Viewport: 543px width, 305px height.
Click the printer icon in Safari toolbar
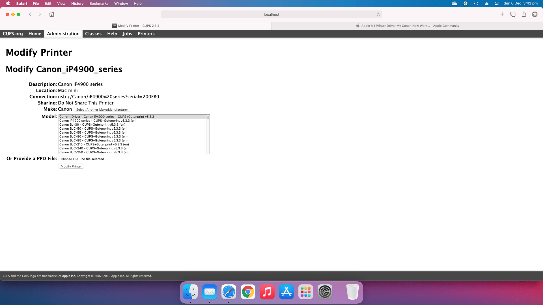(x=535, y=14)
